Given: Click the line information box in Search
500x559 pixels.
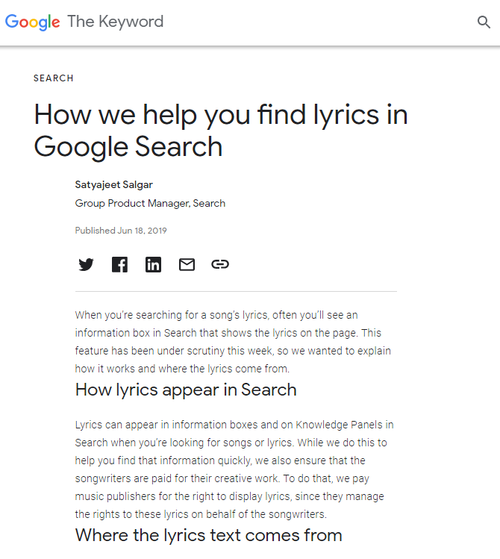Looking at the screenshot, I should [x=228, y=333].
